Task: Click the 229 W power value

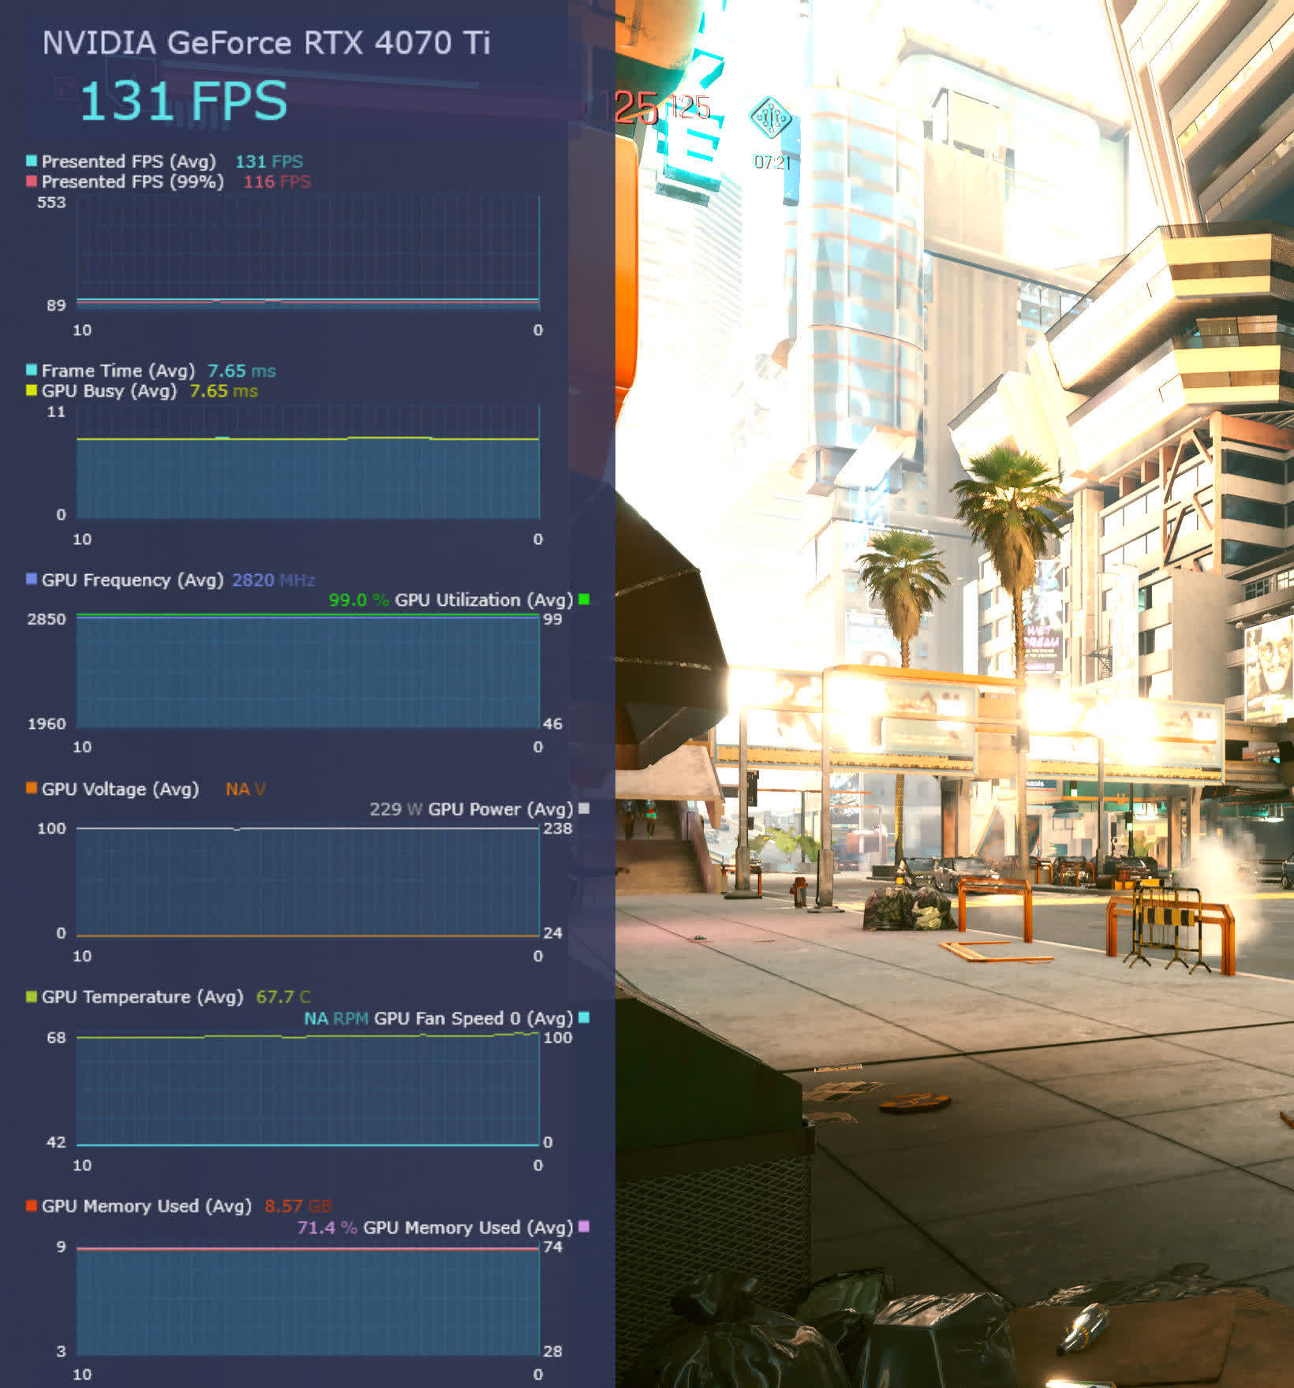Action: pyautogui.click(x=396, y=809)
